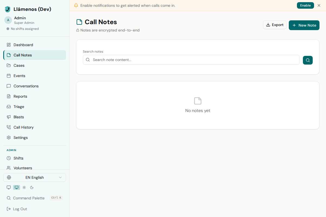This screenshot has width=326, height=217.
Task: Click the "No shifts assigned" status text
Action: coord(25,29)
